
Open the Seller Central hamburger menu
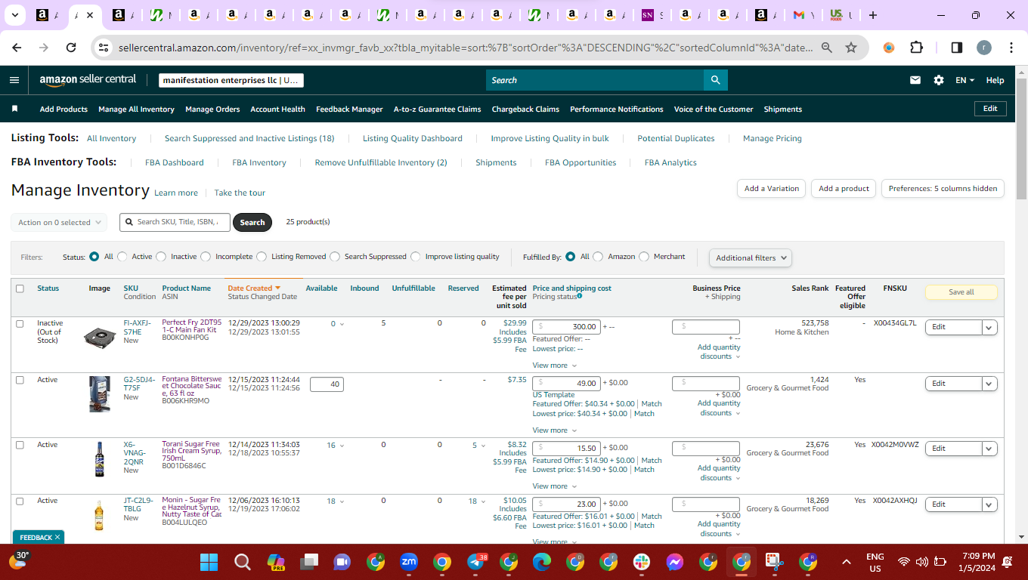coord(14,80)
